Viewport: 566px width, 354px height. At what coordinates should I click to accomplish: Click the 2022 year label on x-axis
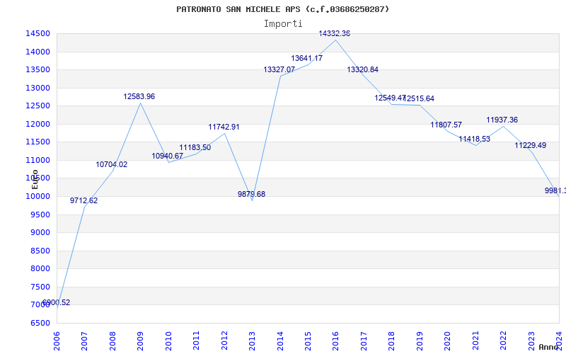[503, 341]
